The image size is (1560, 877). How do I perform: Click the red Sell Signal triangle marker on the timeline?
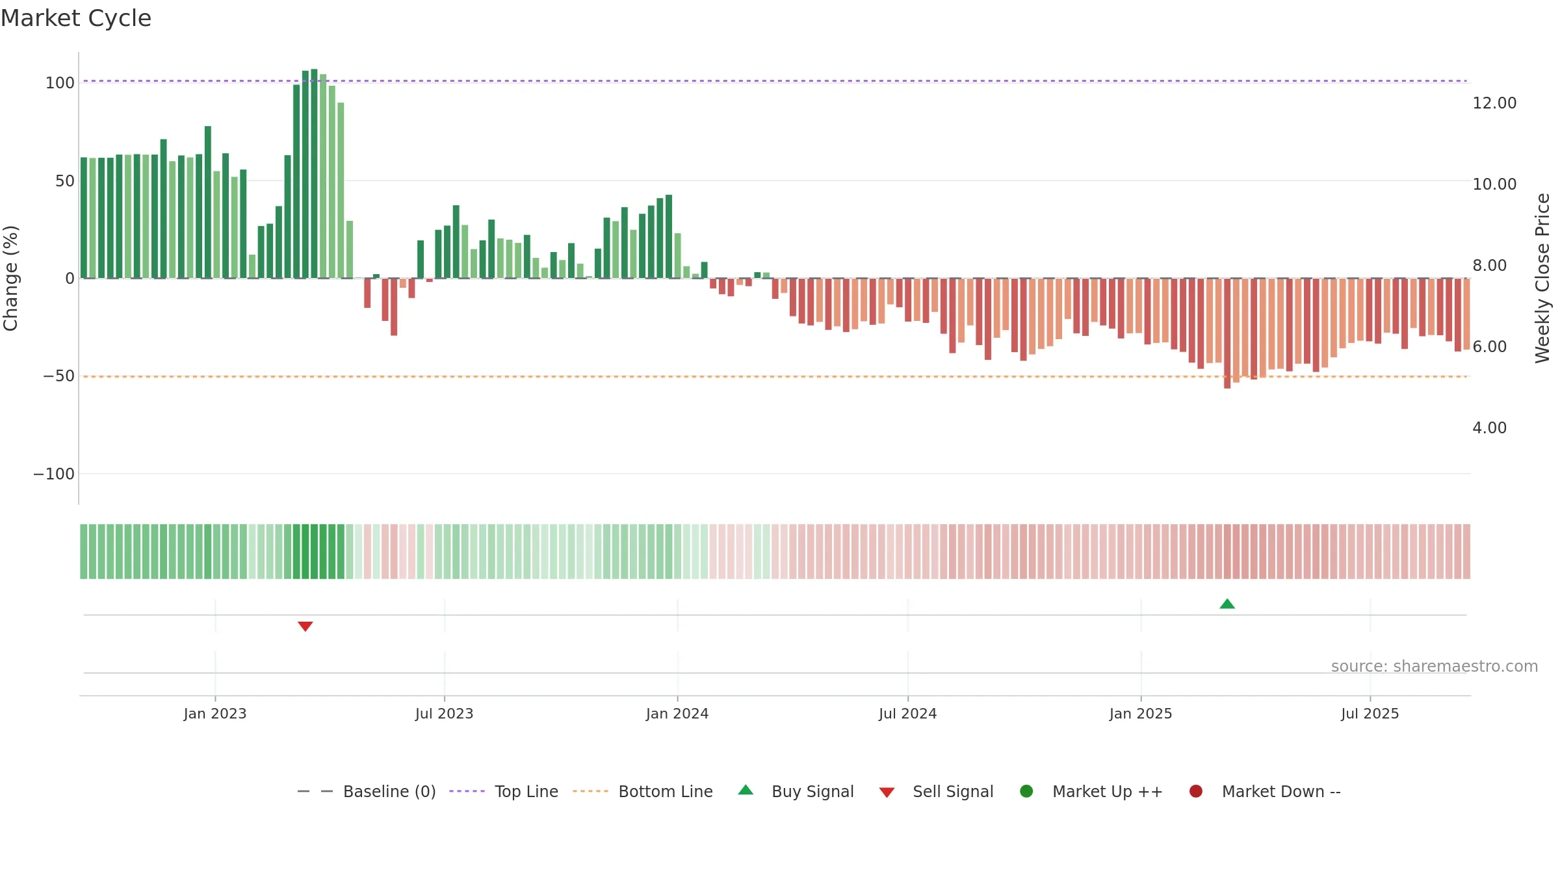point(305,626)
